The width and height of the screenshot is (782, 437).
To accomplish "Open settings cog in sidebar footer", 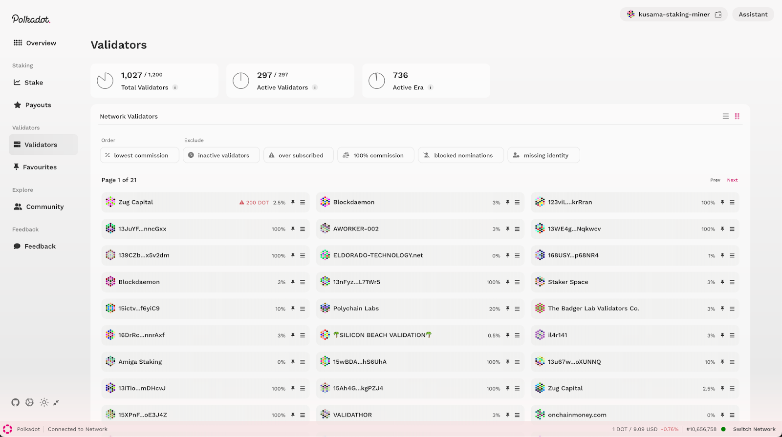I will (x=30, y=402).
